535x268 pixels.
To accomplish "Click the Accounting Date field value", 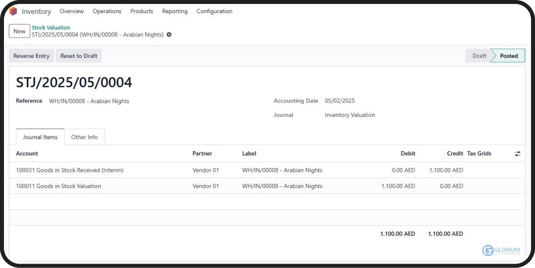I will pyautogui.click(x=340, y=101).
